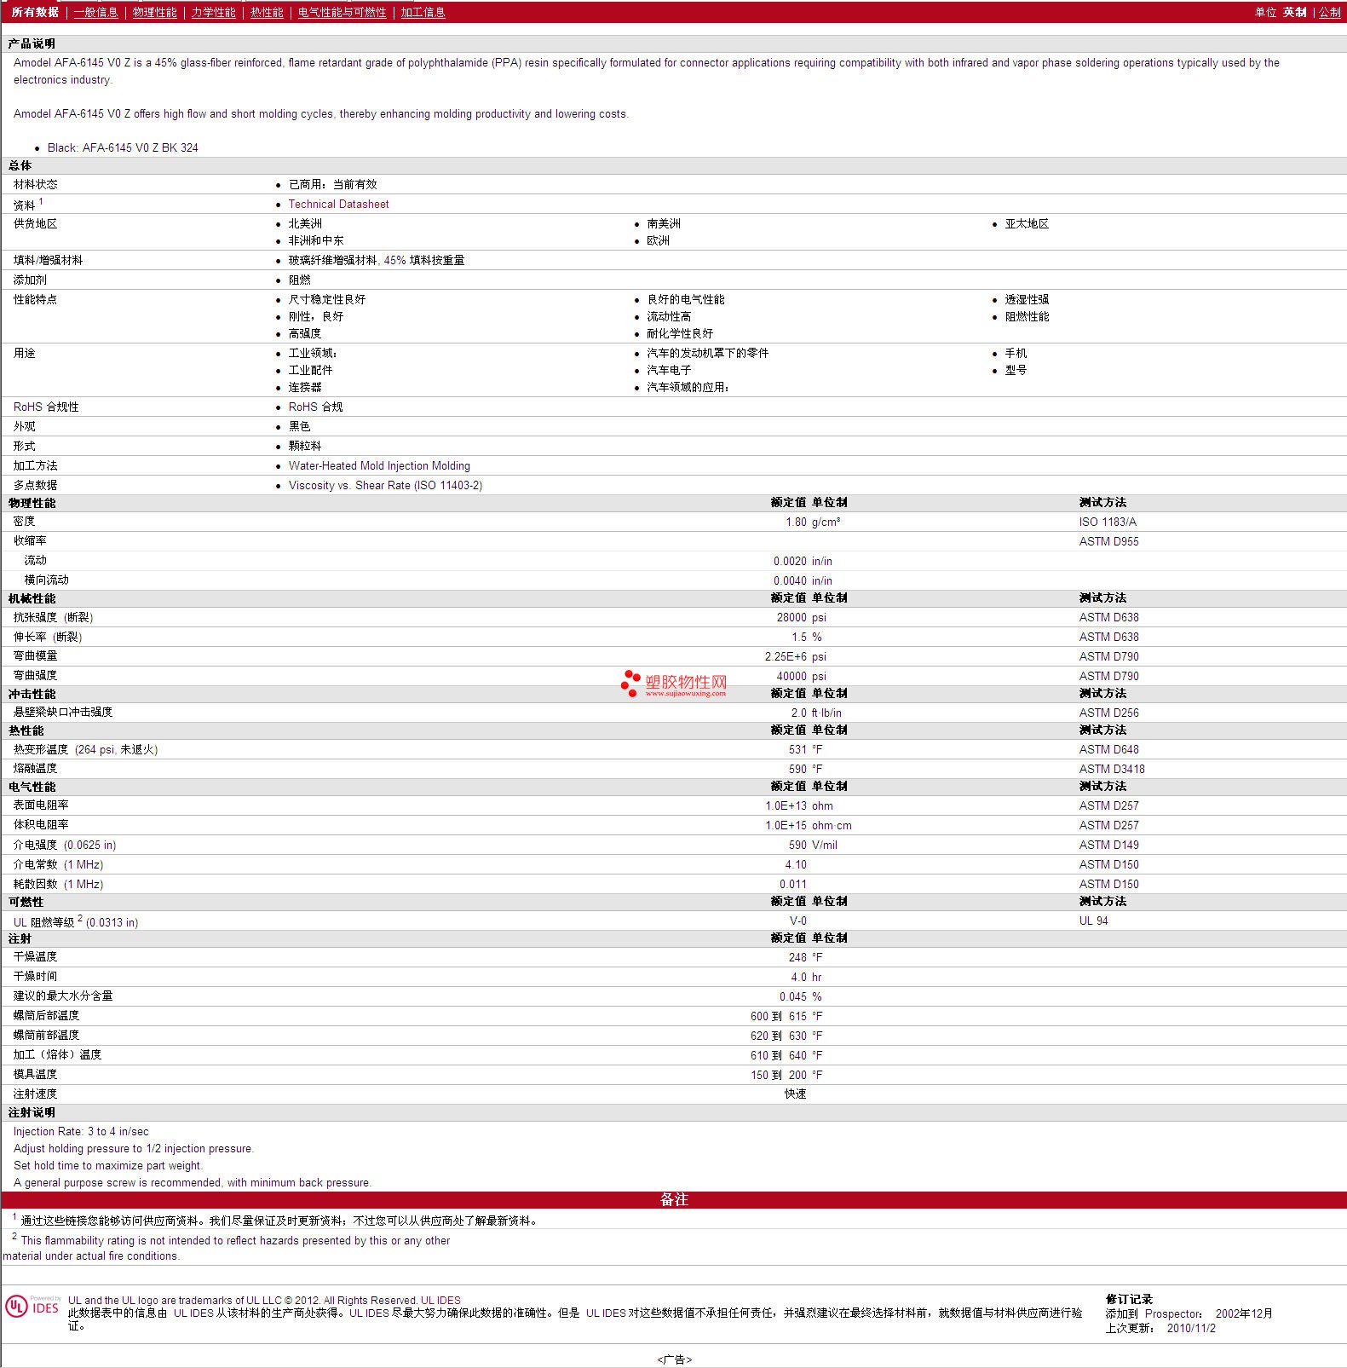Open the Technical Datasheet link
The width and height of the screenshot is (1347, 1368).
click(x=338, y=205)
